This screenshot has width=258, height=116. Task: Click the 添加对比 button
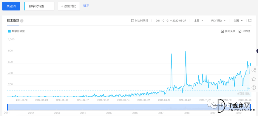tap(69, 6)
